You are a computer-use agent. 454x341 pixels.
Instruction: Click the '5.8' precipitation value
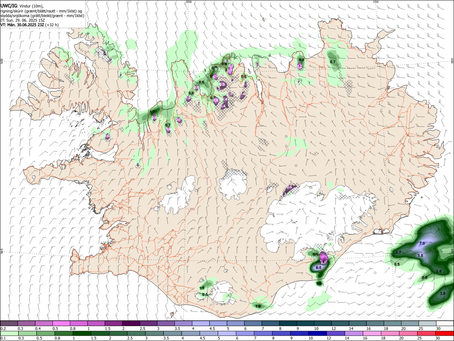tap(420, 255)
